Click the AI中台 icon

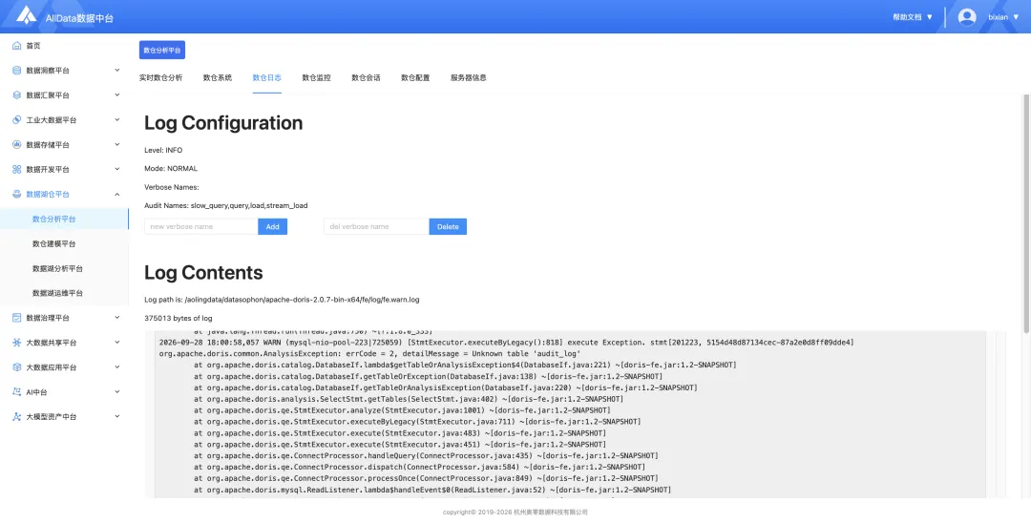(17, 392)
